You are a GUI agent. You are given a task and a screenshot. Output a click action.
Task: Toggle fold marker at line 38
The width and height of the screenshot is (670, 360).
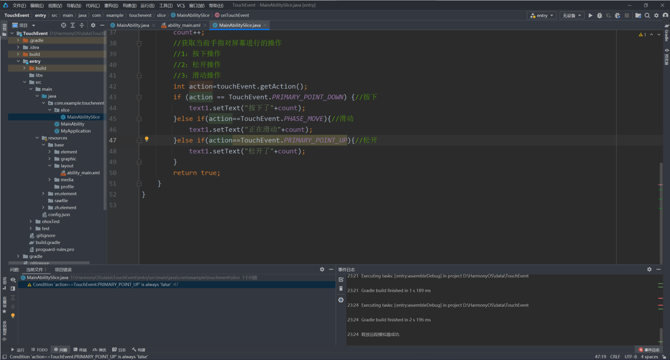tap(139, 44)
